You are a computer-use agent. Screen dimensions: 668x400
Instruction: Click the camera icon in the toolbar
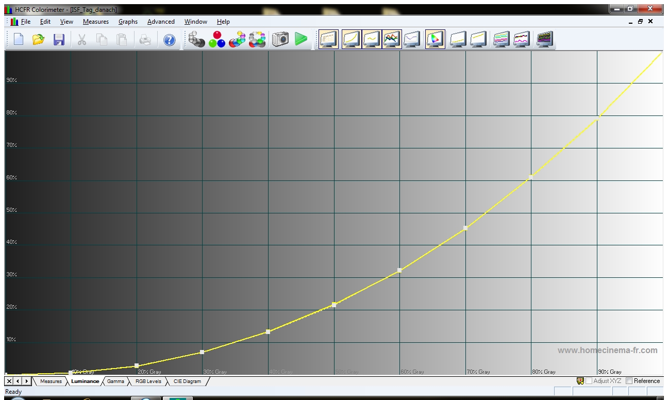(280, 40)
